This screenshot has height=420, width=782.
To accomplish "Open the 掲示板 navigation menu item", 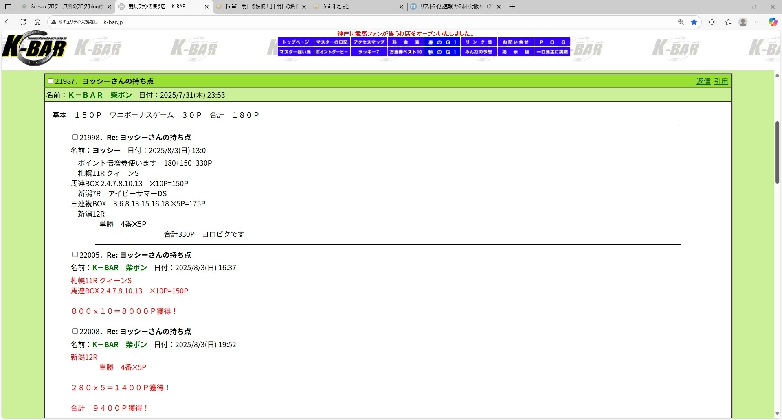I will coord(515,52).
